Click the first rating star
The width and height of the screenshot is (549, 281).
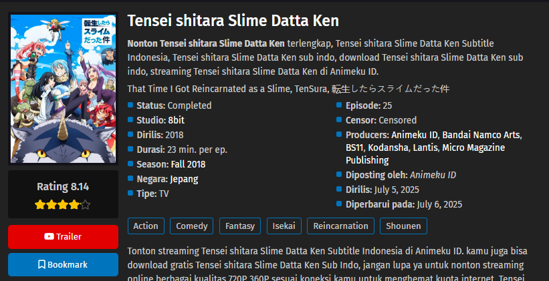click(40, 205)
